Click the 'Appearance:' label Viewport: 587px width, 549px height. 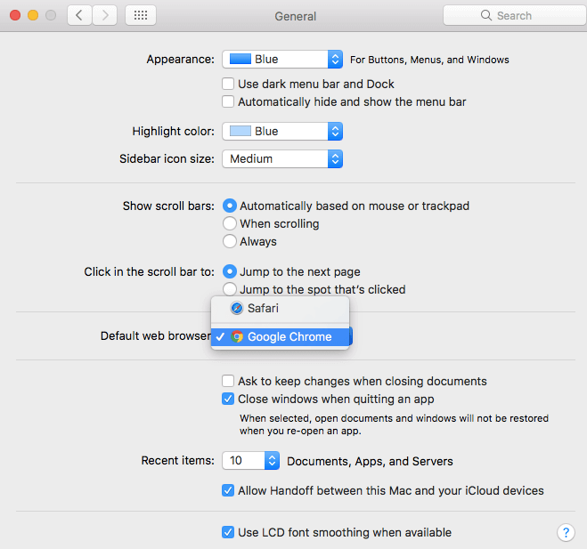(180, 59)
